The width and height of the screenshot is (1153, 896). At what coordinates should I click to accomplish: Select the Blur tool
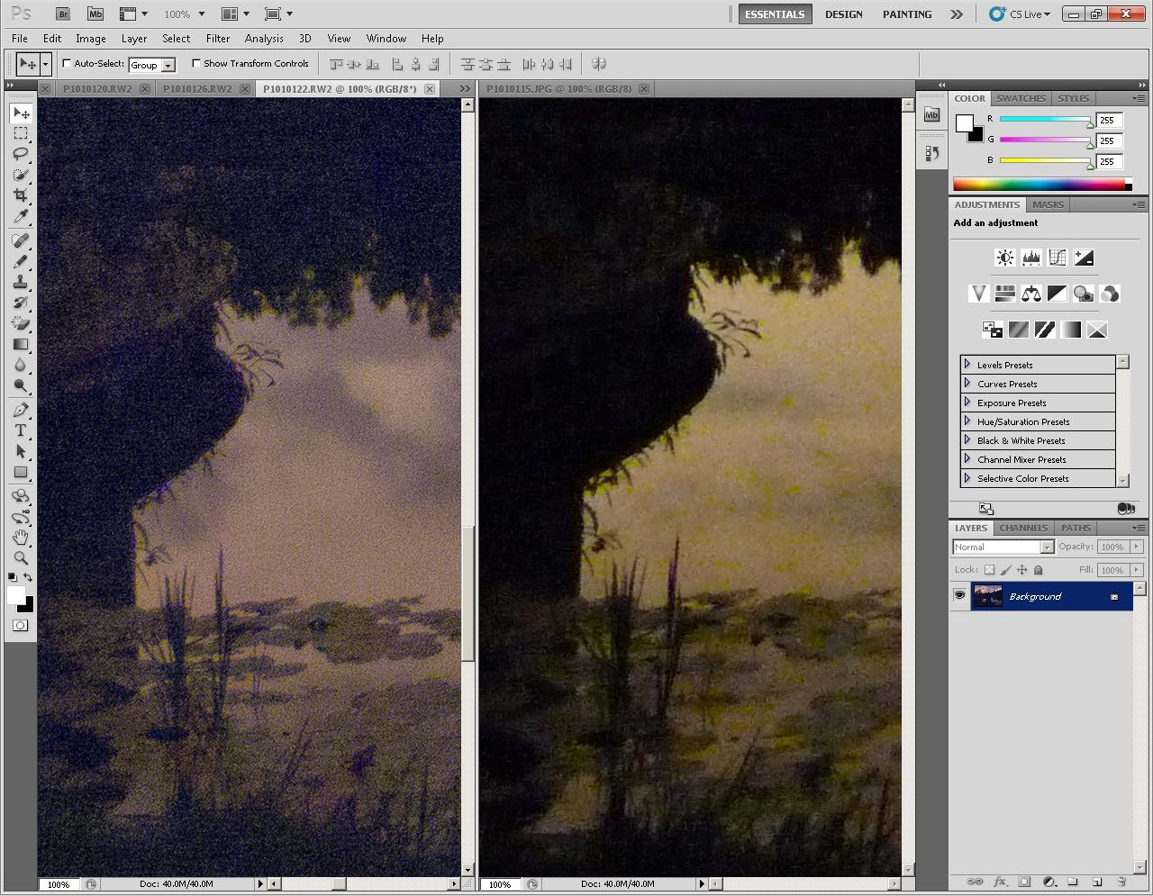pyautogui.click(x=21, y=365)
